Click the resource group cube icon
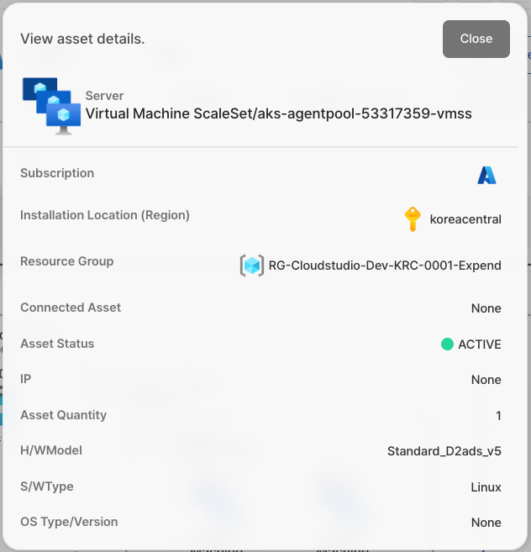This screenshot has width=531, height=552. click(252, 265)
